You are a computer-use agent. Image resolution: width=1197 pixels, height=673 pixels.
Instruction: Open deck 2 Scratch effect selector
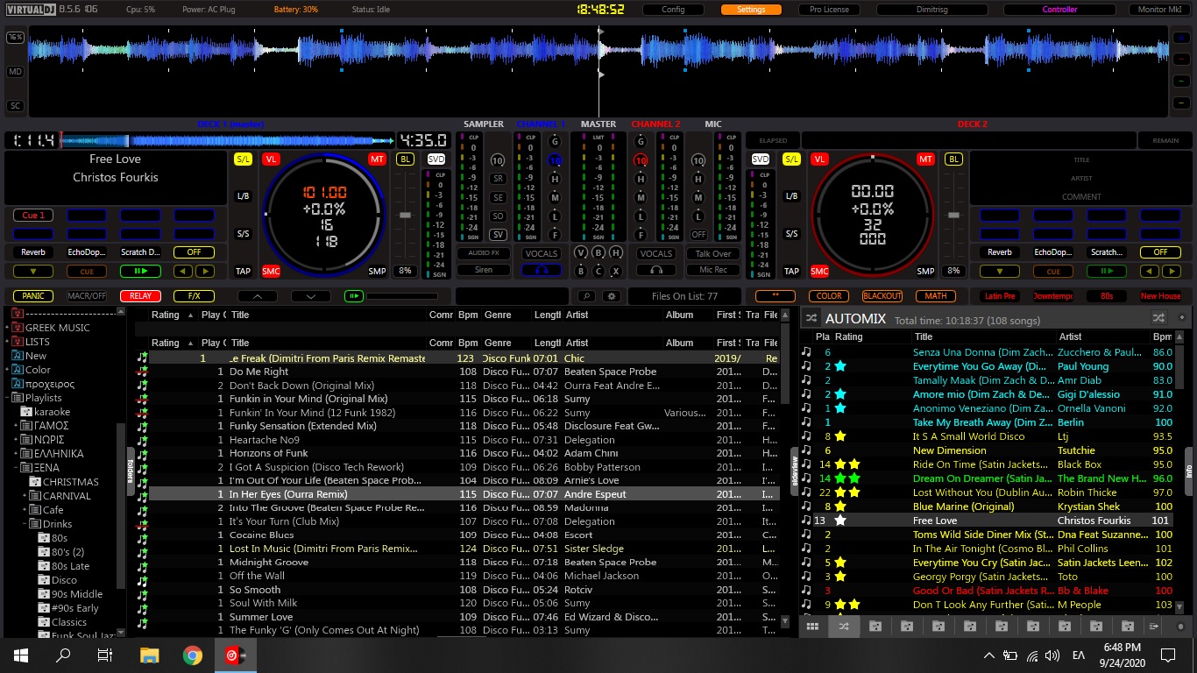coord(1107,252)
